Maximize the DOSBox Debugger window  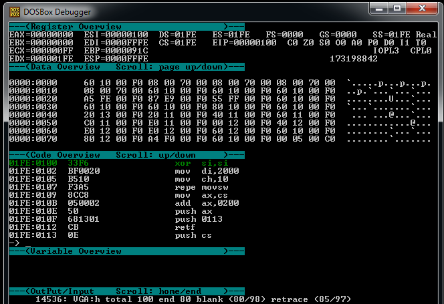[401, 10]
